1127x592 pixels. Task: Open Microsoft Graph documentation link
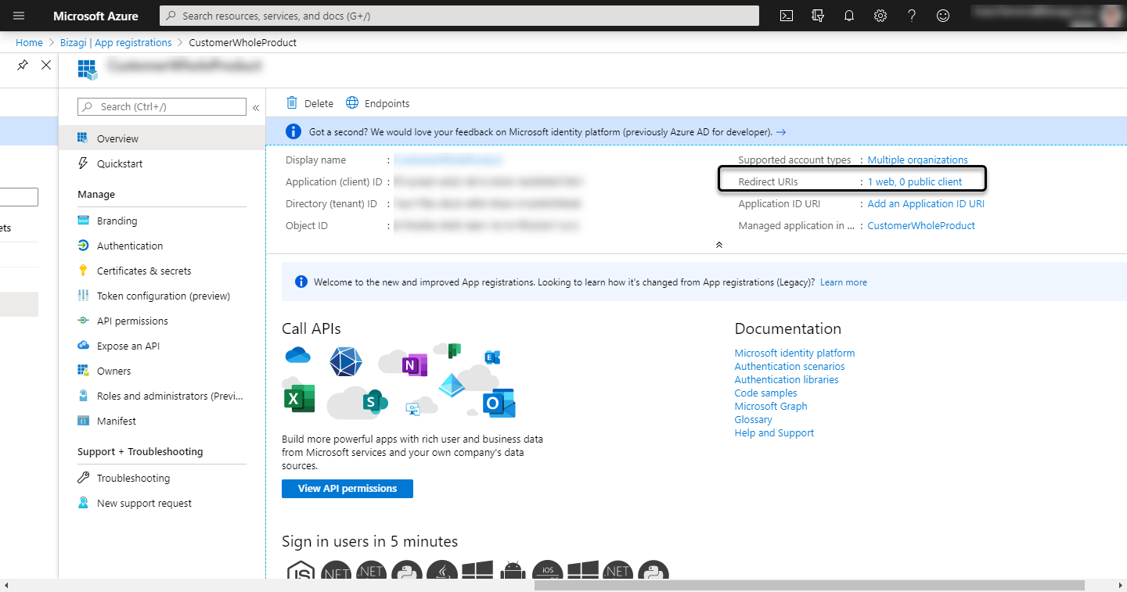pos(771,406)
